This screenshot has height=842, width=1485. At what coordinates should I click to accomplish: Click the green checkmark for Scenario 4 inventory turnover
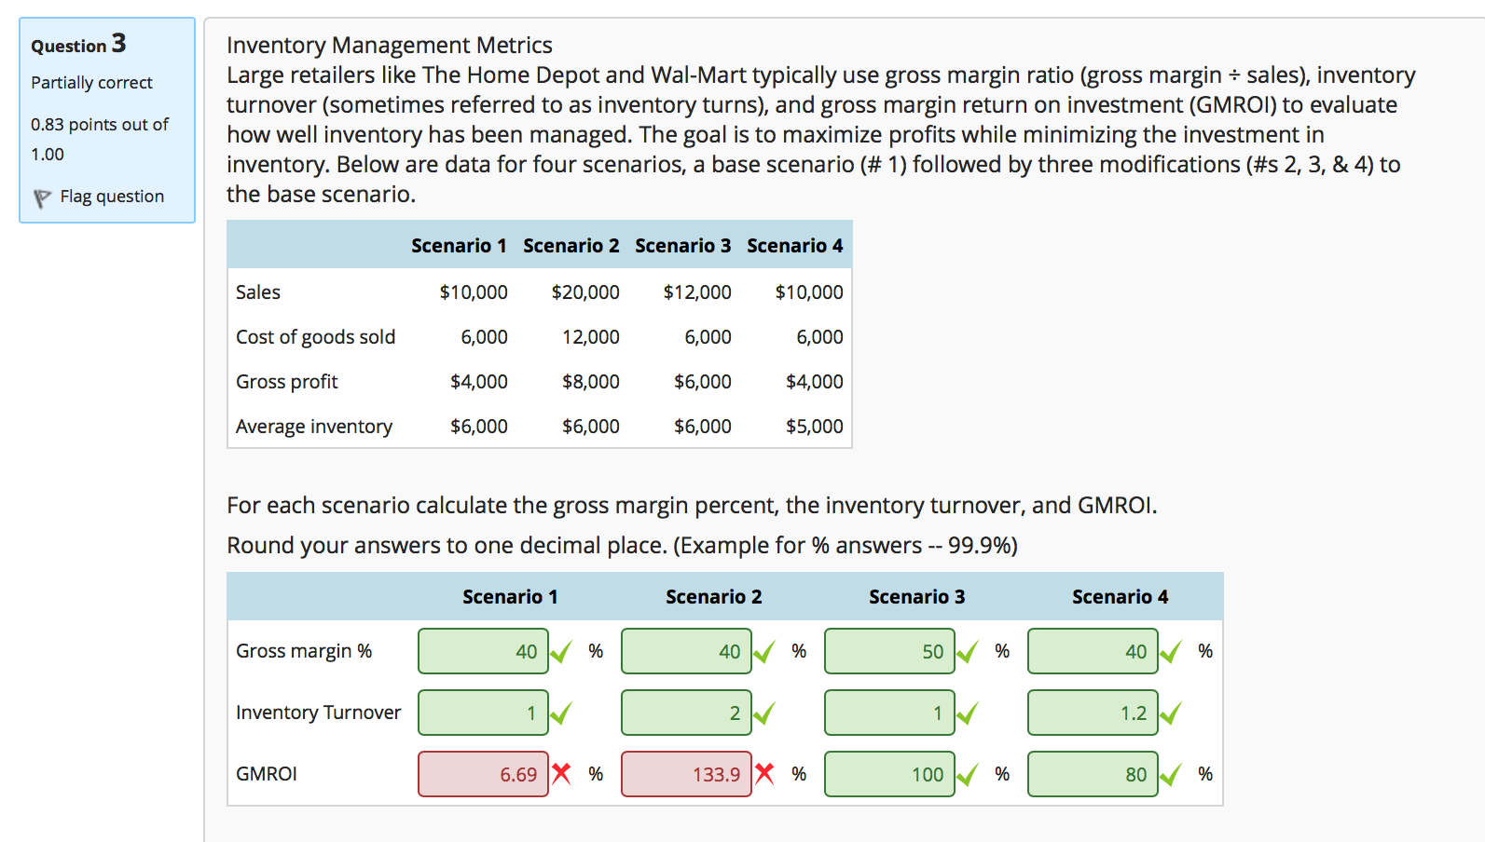(x=1170, y=712)
